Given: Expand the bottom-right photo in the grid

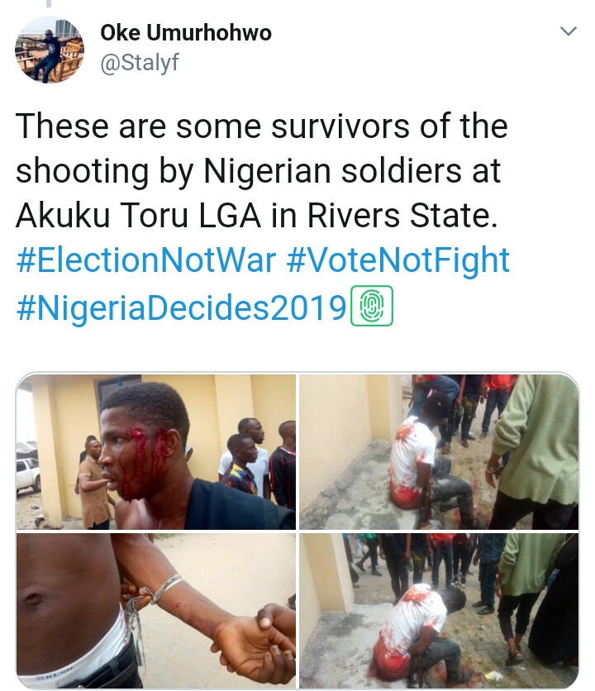Looking at the screenshot, I should click(x=438, y=610).
